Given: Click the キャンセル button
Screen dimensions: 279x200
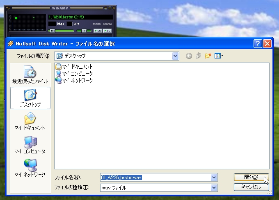Looking at the screenshot, I should tap(251, 187).
